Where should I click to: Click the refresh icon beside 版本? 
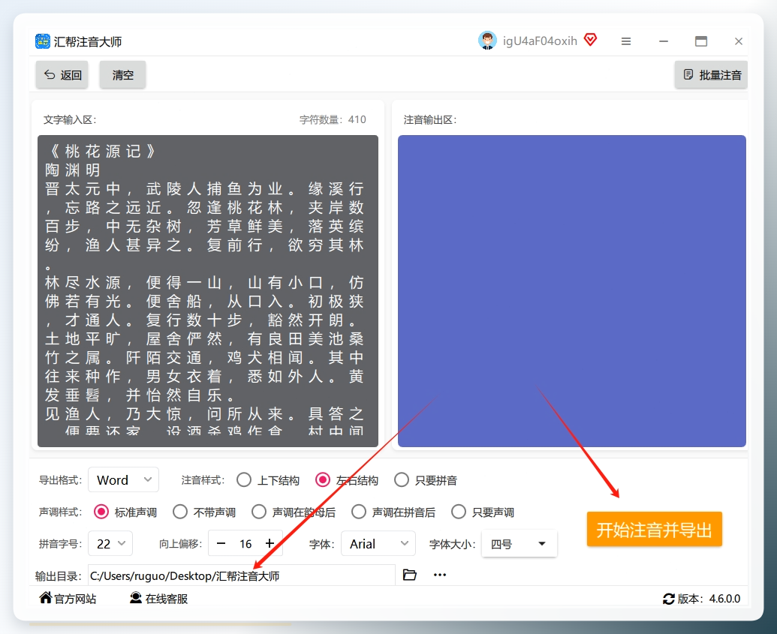click(668, 599)
